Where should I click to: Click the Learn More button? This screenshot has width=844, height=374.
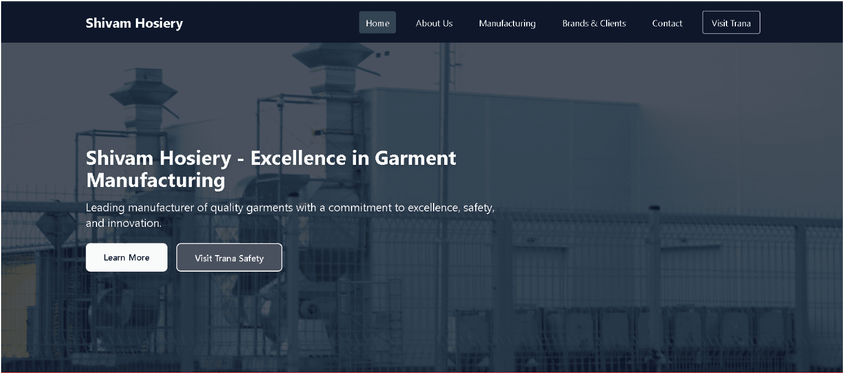(126, 257)
